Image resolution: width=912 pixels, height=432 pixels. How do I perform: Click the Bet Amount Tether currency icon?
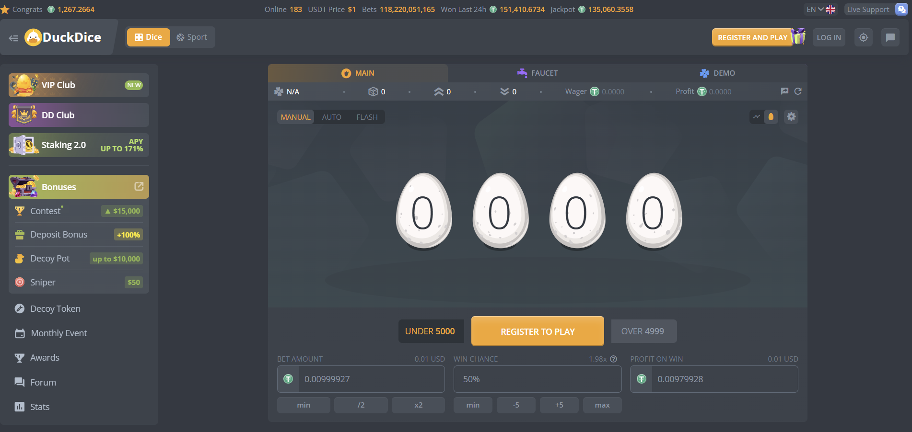point(288,379)
